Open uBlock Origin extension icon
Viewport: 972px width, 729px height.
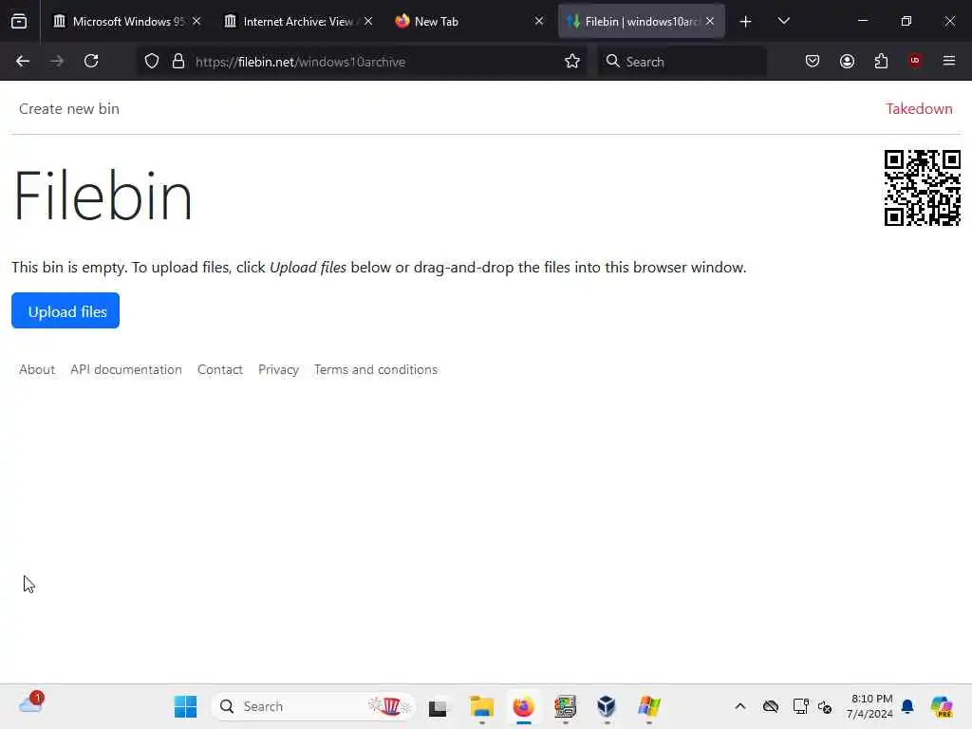coord(915,61)
